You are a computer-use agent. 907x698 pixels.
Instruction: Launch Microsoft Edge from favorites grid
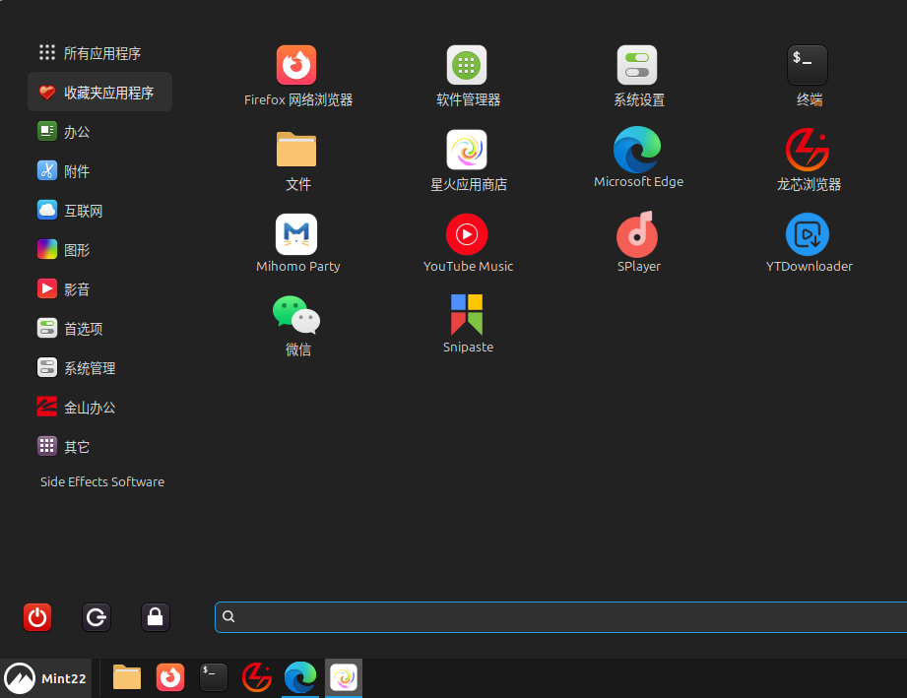(x=638, y=158)
